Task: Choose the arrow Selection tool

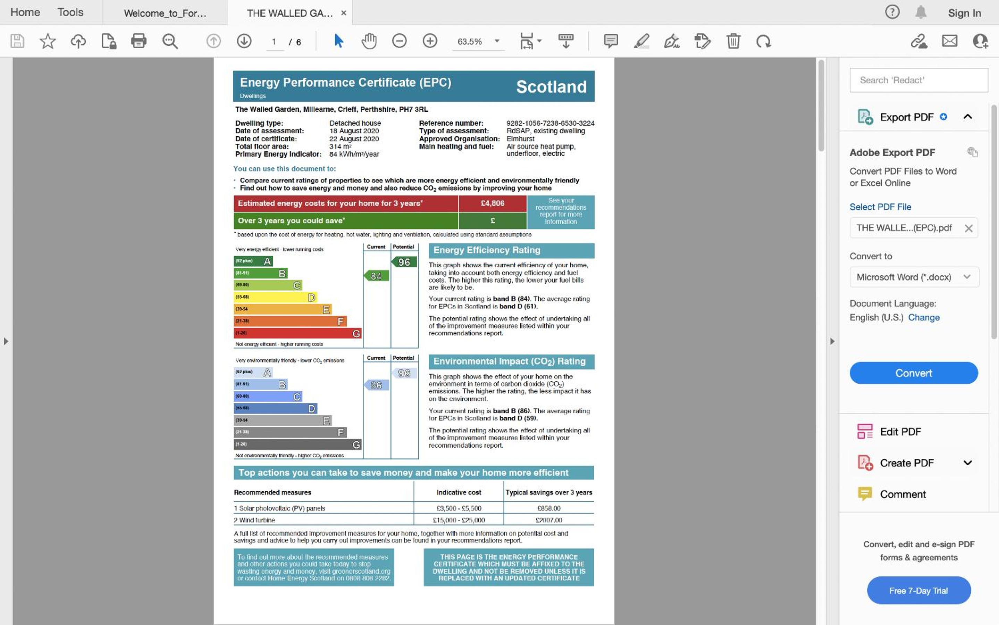Action: (338, 41)
